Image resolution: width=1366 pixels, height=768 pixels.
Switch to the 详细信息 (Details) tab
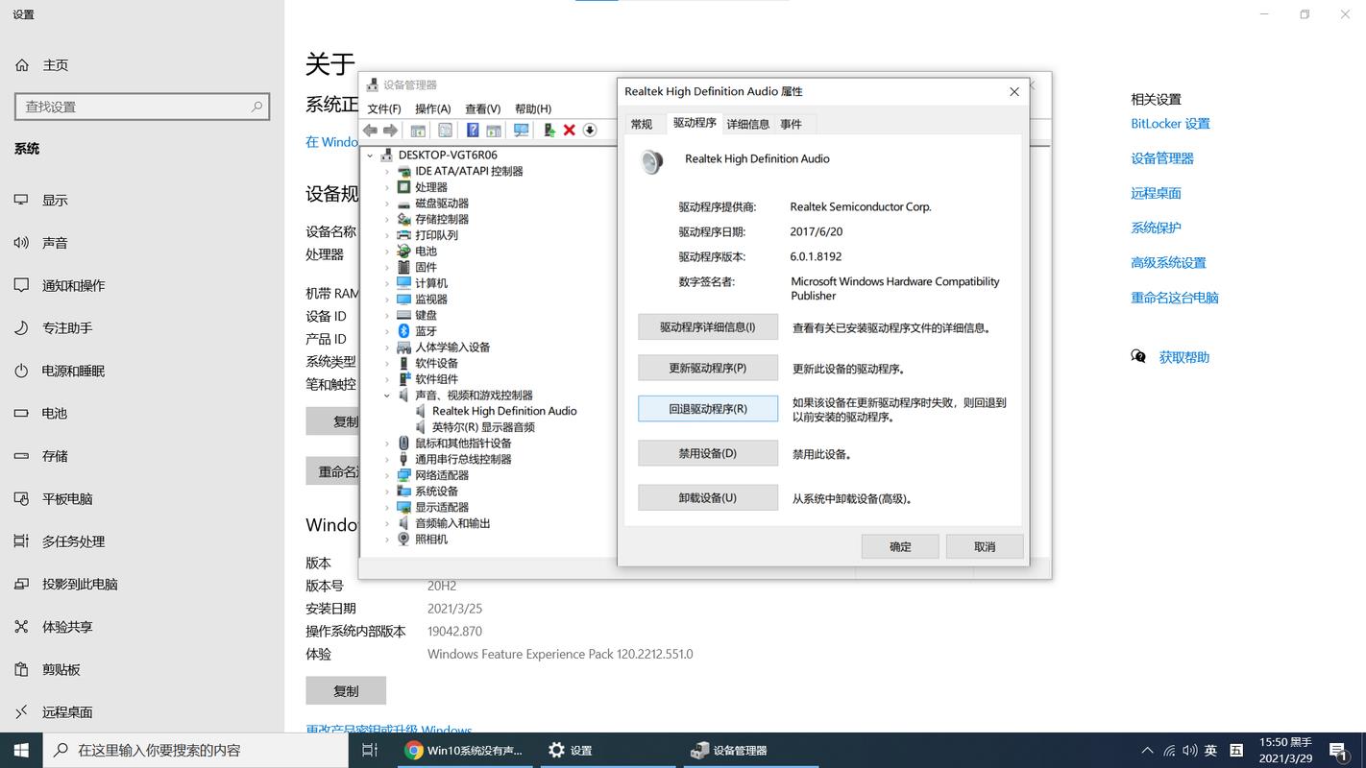coord(747,124)
